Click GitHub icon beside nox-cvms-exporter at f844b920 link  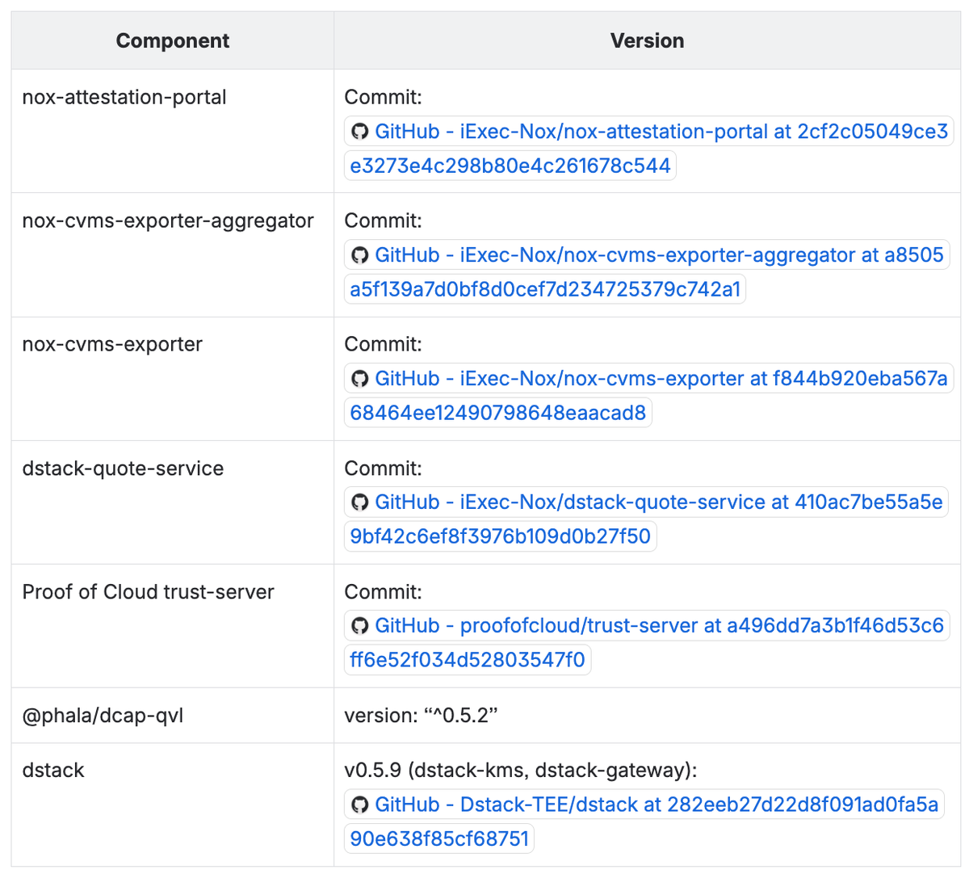coord(360,379)
